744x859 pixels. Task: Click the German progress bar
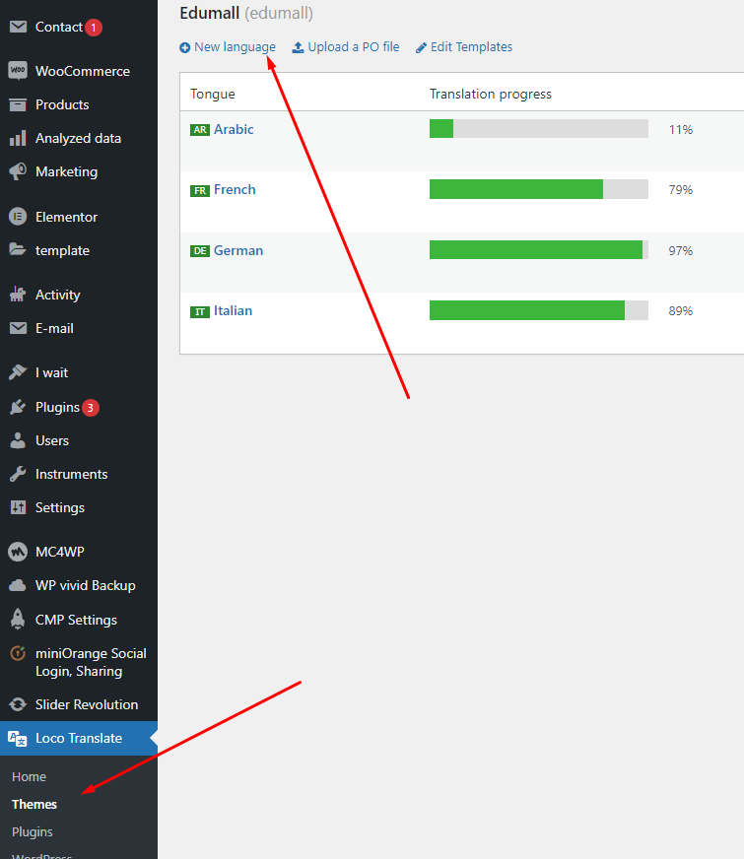[x=539, y=250]
